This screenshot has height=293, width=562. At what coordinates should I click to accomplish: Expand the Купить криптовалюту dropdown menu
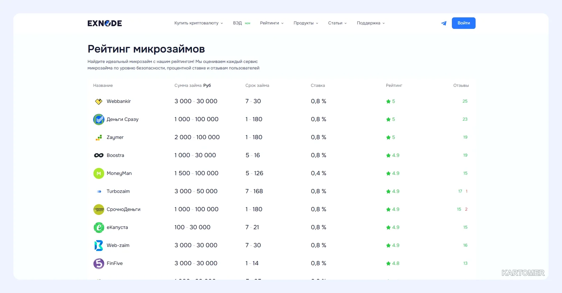199,23
